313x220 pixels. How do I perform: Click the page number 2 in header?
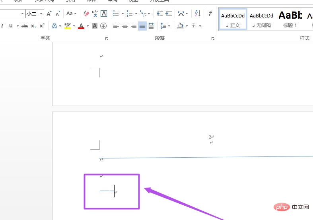[210, 137]
